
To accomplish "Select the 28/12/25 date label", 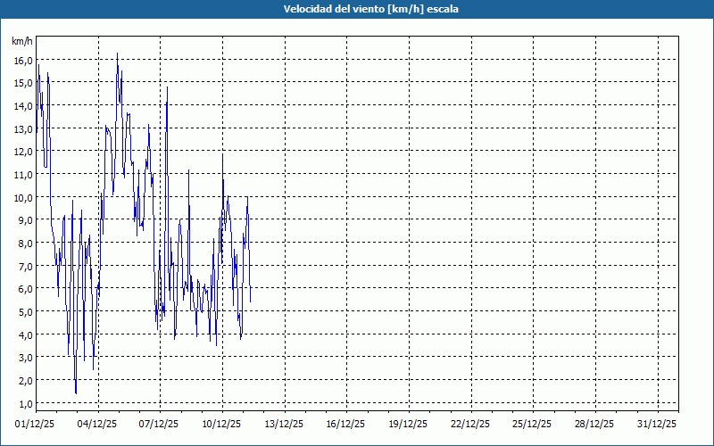I will 595,425.
